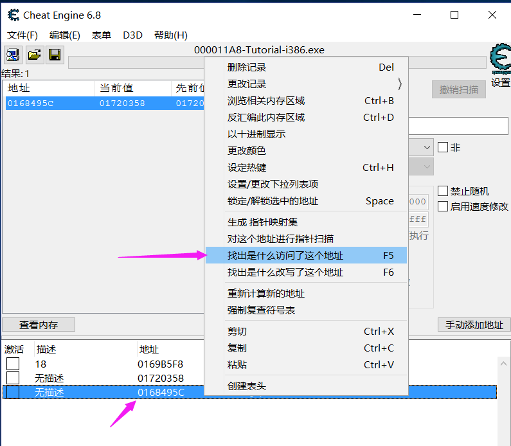511x446 pixels.
Task: Select 找出是什么访问了这个地址
Action: pos(307,255)
